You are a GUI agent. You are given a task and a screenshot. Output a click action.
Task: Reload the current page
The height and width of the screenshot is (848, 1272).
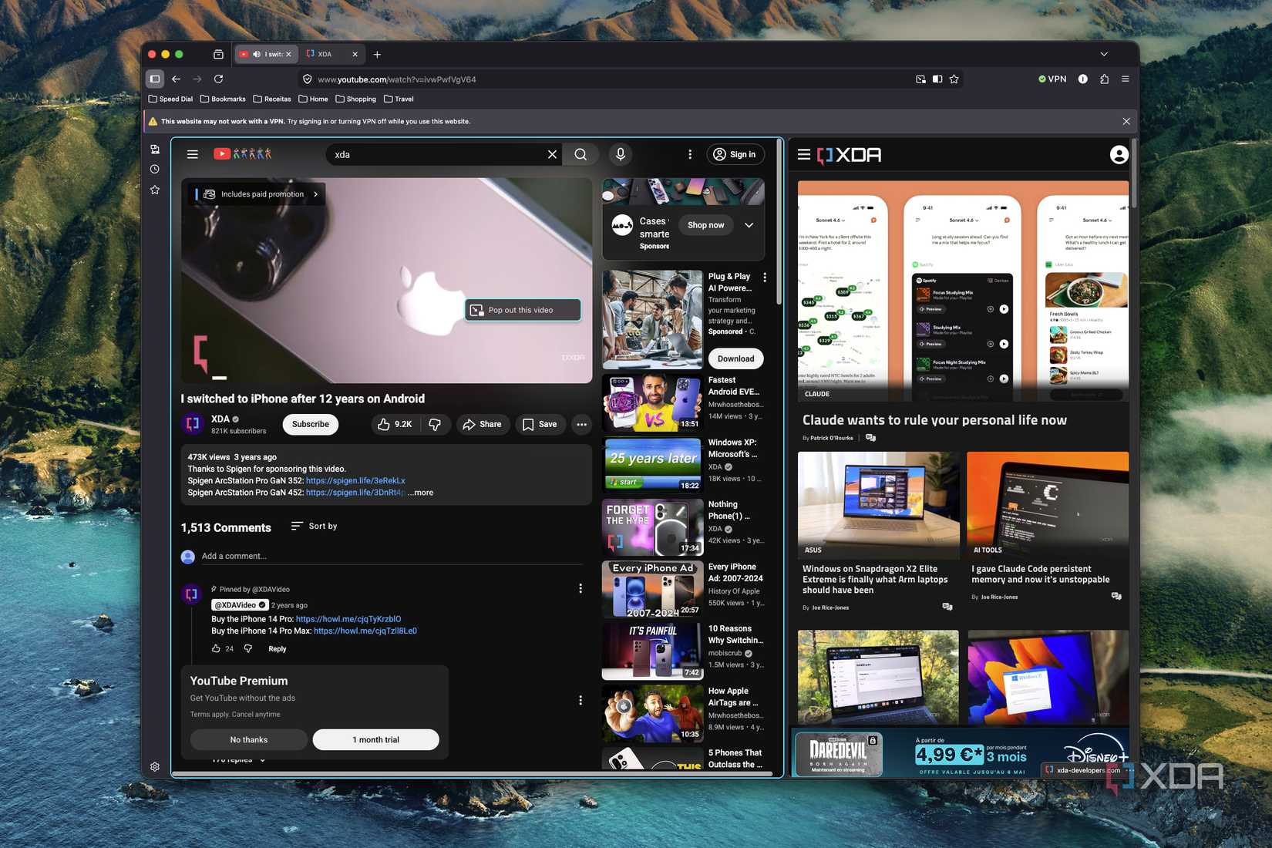point(218,79)
